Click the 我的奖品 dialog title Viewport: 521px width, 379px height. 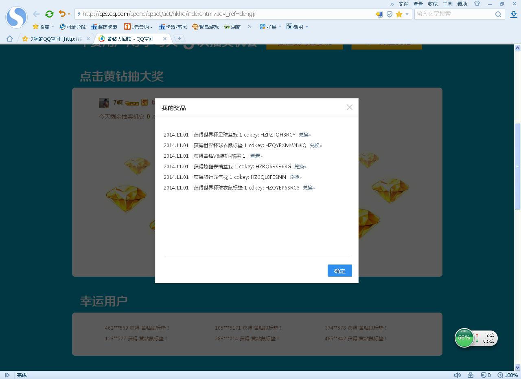[174, 108]
